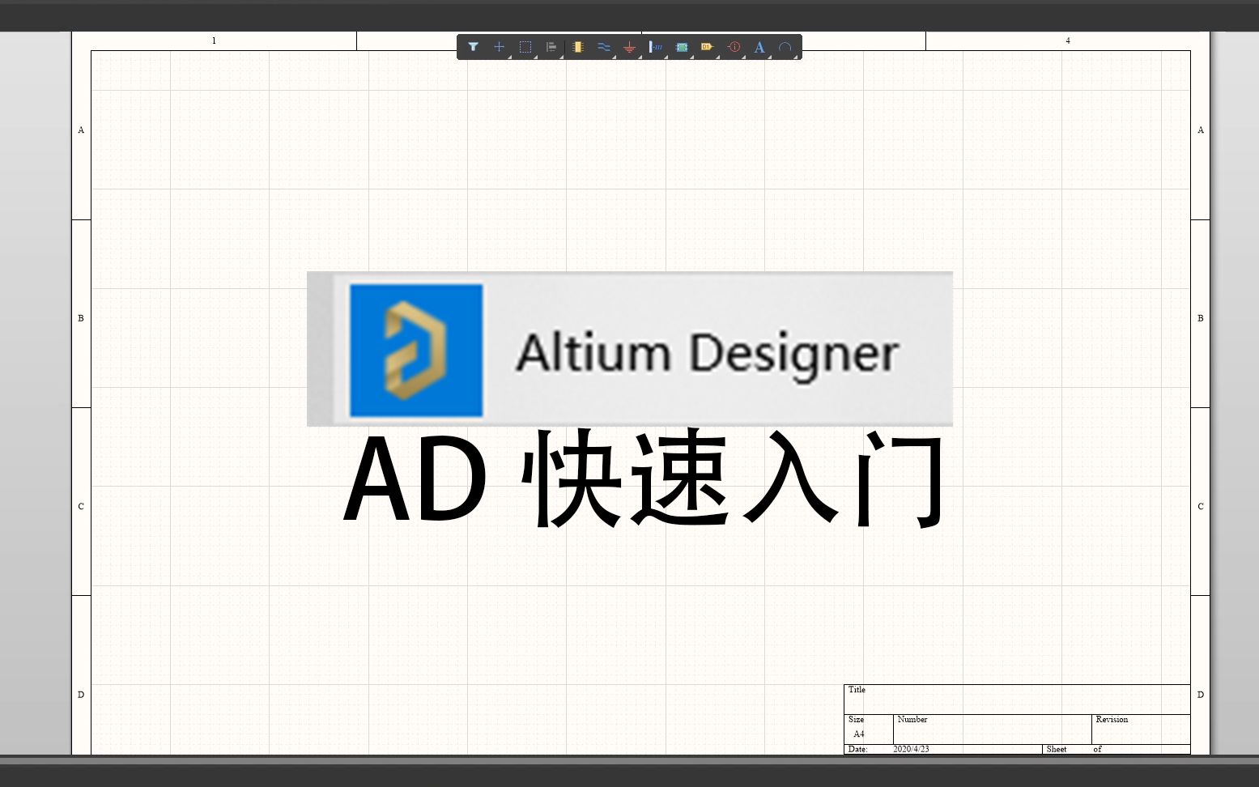
Task: Select the arc drawing tool
Action: 785,47
